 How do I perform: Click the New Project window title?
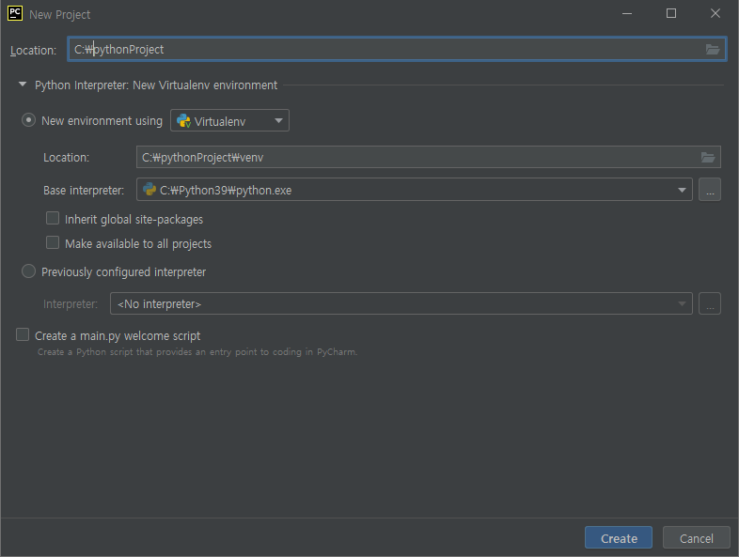[60, 15]
